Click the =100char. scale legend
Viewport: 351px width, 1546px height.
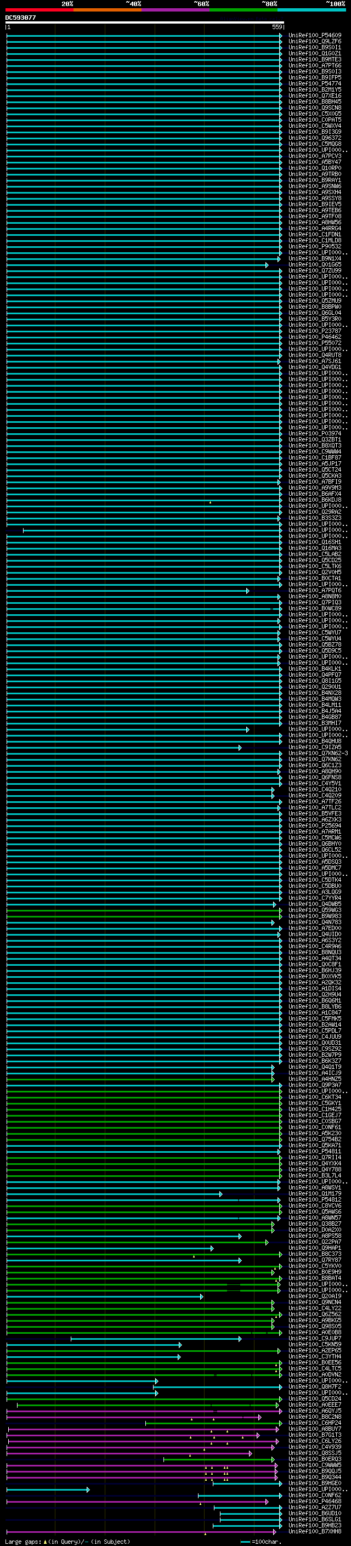click(x=261, y=1541)
